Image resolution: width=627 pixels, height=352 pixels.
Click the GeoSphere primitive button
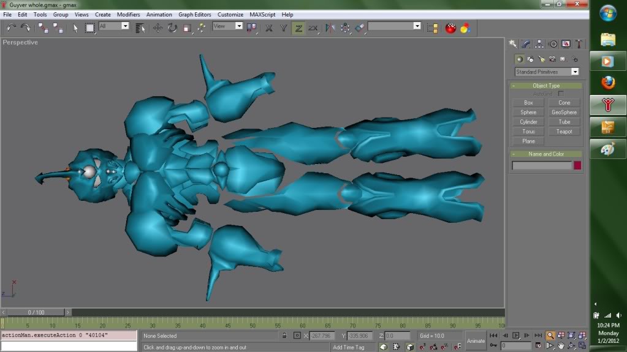pyautogui.click(x=564, y=112)
